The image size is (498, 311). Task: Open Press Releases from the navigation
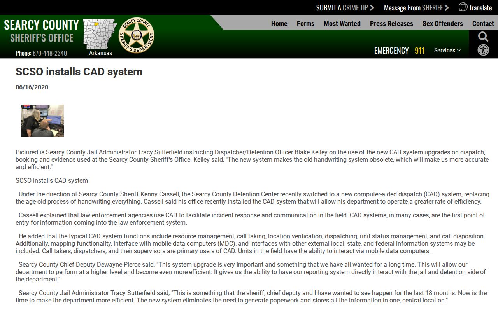391,23
